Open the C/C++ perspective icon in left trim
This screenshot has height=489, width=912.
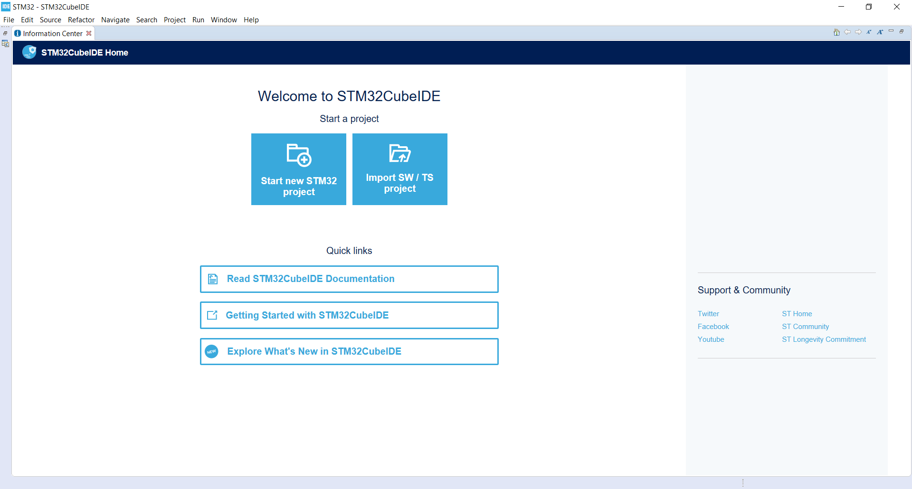pyautogui.click(x=6, y=44)
